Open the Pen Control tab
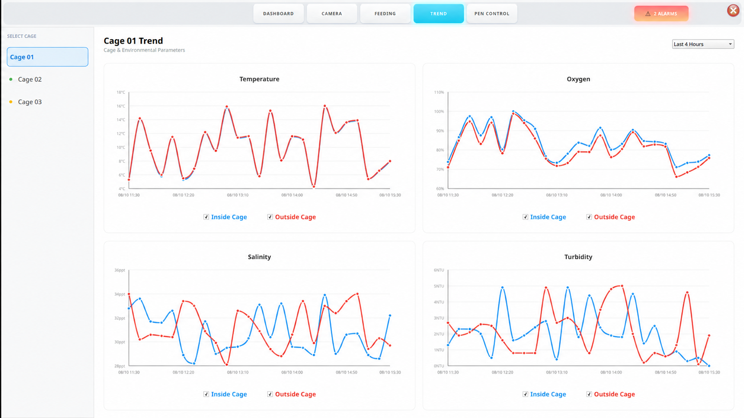 pos(492,14)
